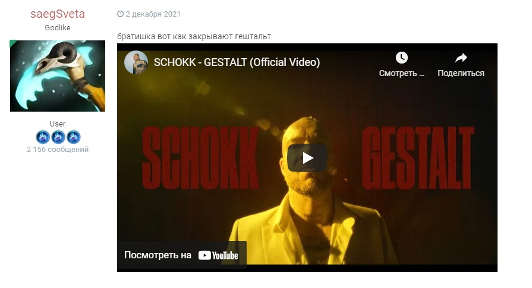Click the '2 156 сообщений' message count

tap(58, 150)
